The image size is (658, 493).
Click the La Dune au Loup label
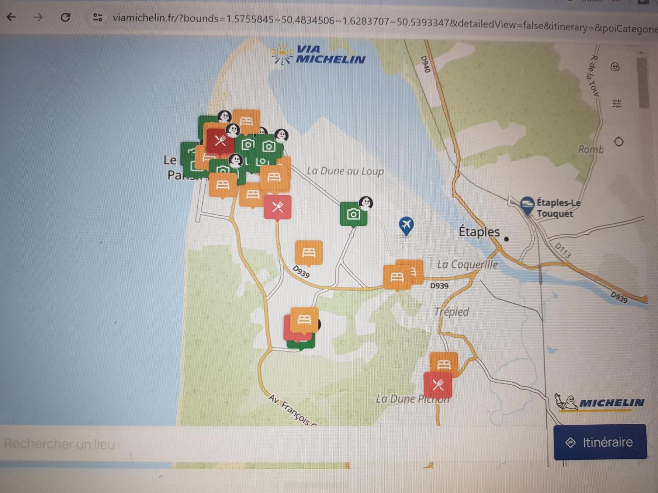tap(345, 171)
